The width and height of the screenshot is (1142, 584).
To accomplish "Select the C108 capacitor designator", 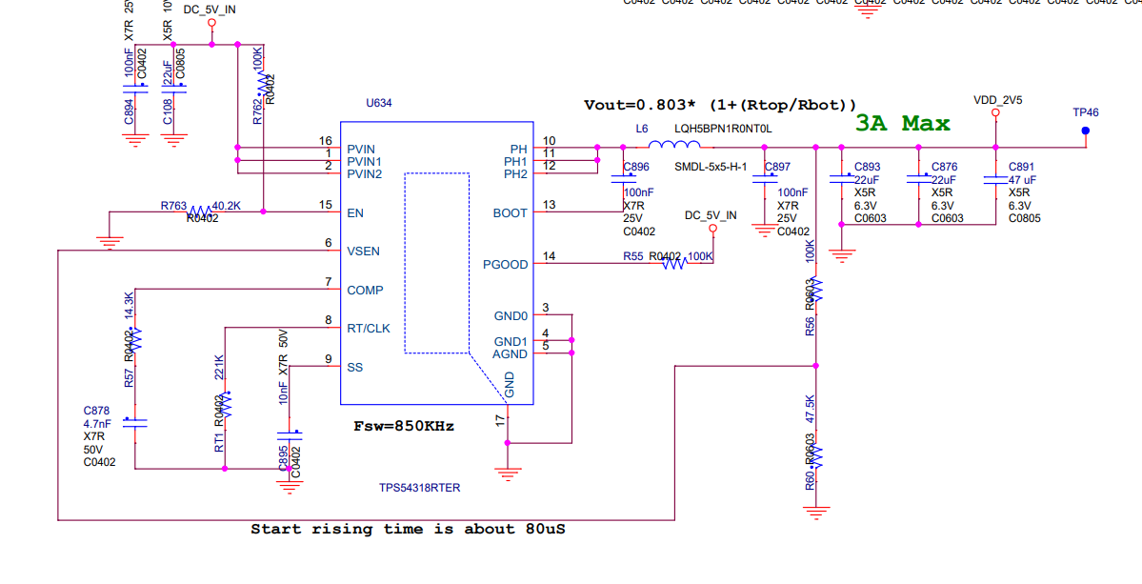I will [168, 111].
